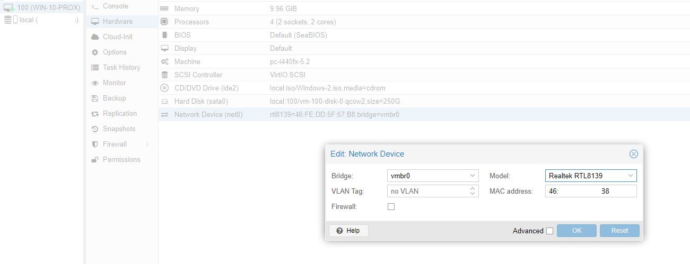The image size is (690, 264).
Task: Click value pc-i440fx-5.2
Action: point(290,61)
